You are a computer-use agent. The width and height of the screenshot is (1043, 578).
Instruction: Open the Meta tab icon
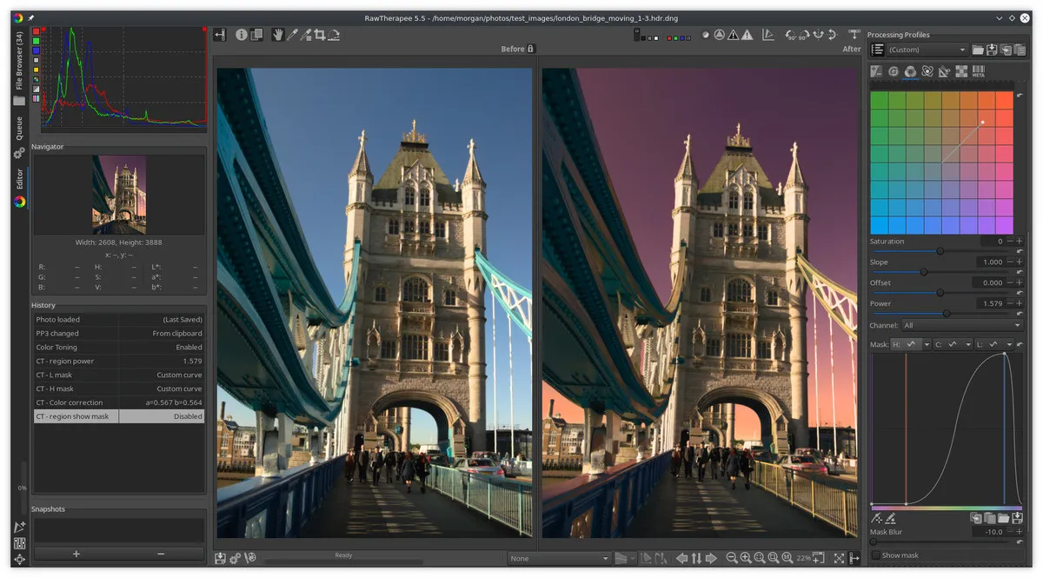(x=978, y=72)
